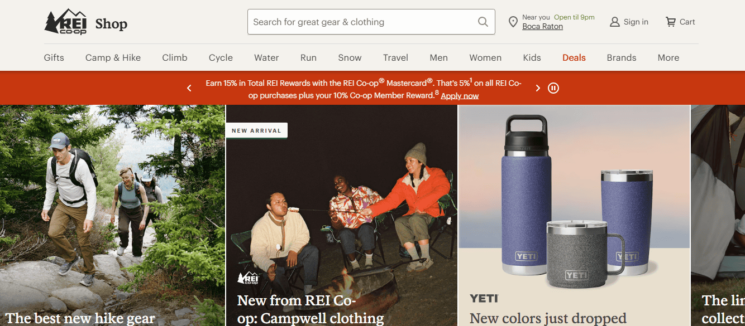Screen dimensions: 745x326
Task: Click the location pin icon
Action: point(513,22)
